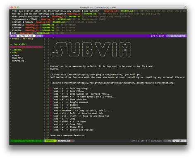Viewport: 196px width, 158px height.
Task: Click the 'unix' file format status entry
Action: 134,141
